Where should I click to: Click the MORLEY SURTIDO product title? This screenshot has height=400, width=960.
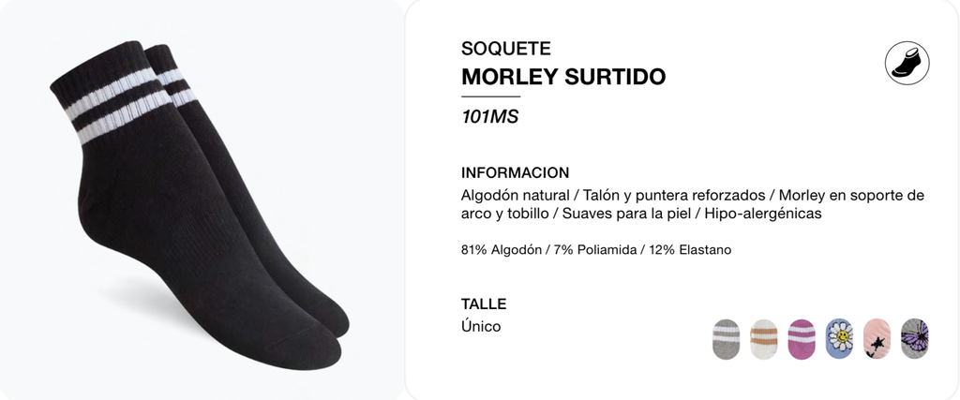click(x=563, y=77)
